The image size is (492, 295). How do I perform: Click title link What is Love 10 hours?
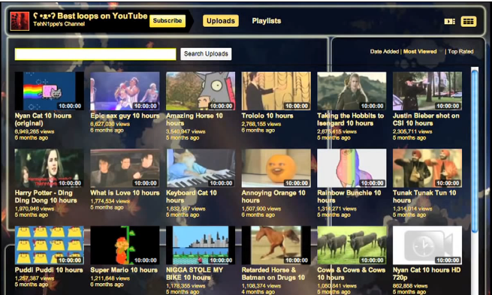[125, 193]
